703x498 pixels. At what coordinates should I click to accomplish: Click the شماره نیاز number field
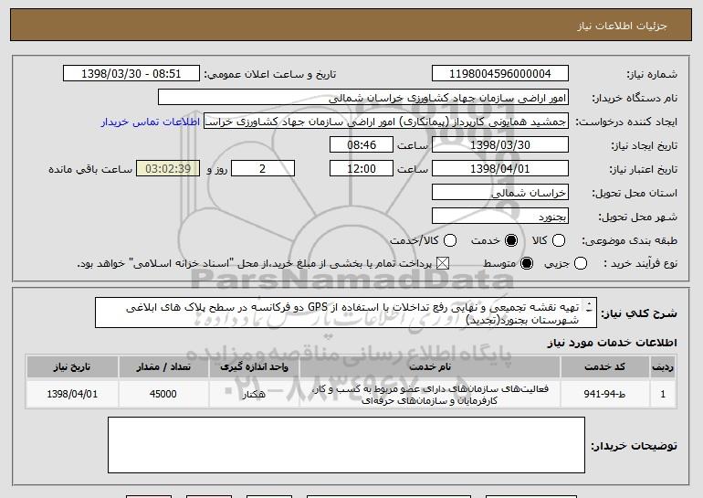tap(500, 74)
